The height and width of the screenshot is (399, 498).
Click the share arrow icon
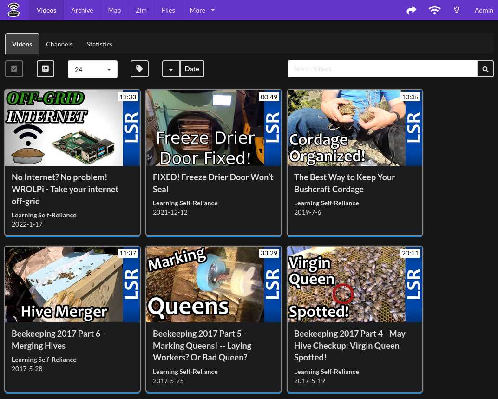(x=411, y=10)
